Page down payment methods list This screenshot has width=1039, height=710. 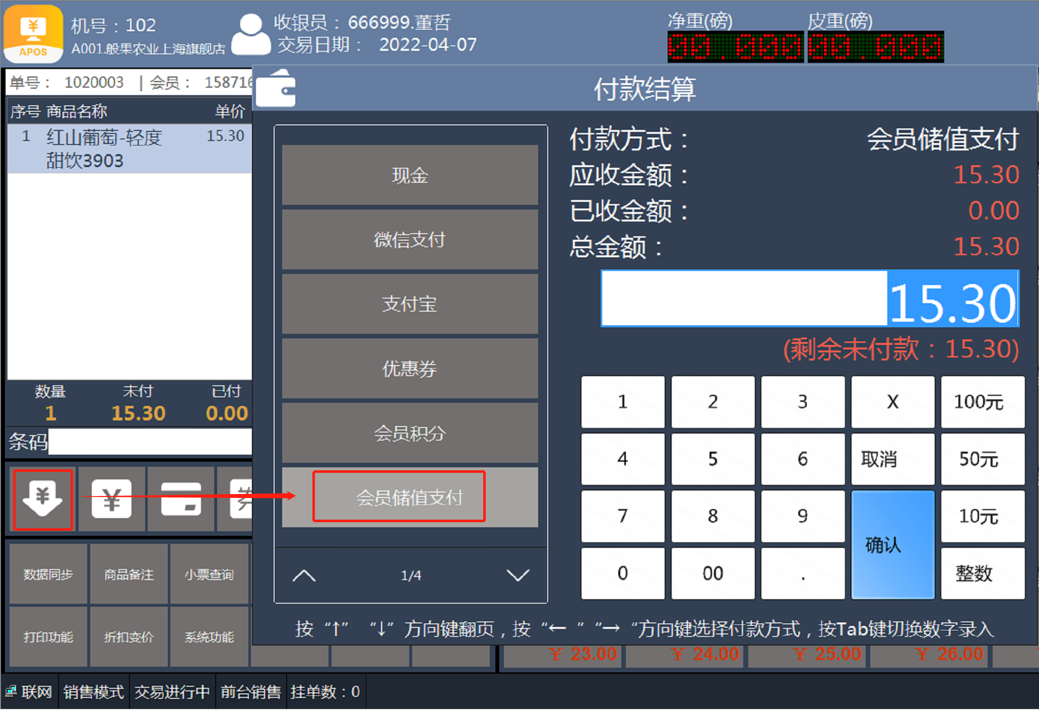[517, 575]
